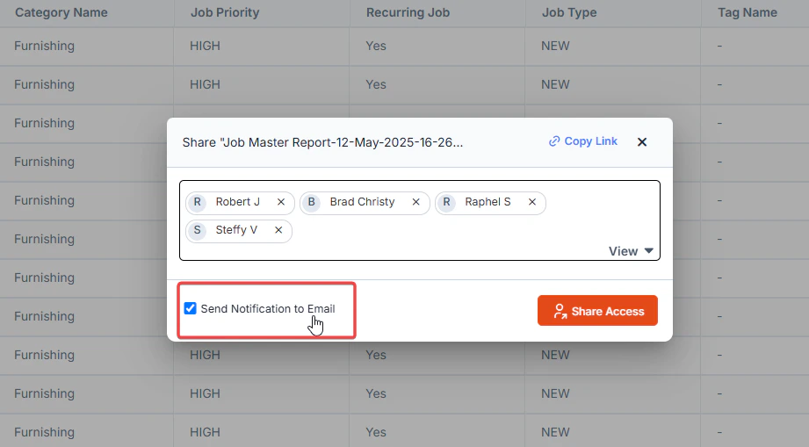Remove Raphel S from recipients

[x=532, y=202]
